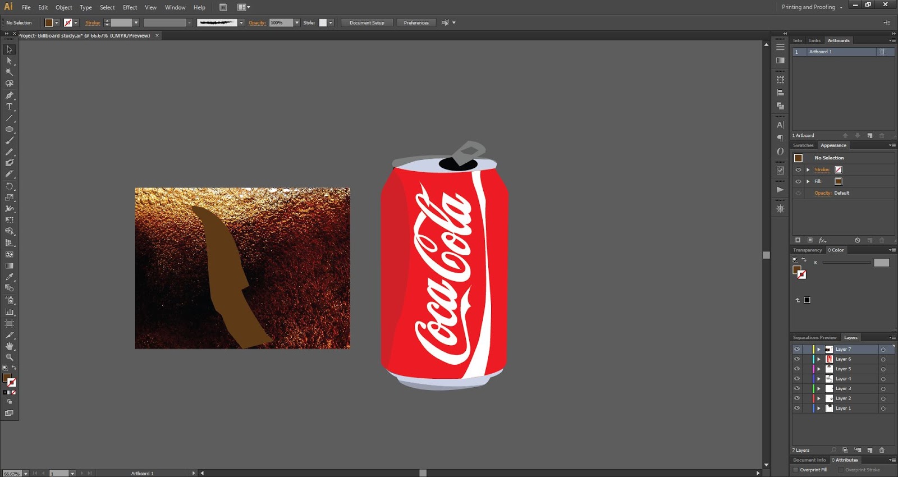Select the Zoom tool

(x=10, y=357)
